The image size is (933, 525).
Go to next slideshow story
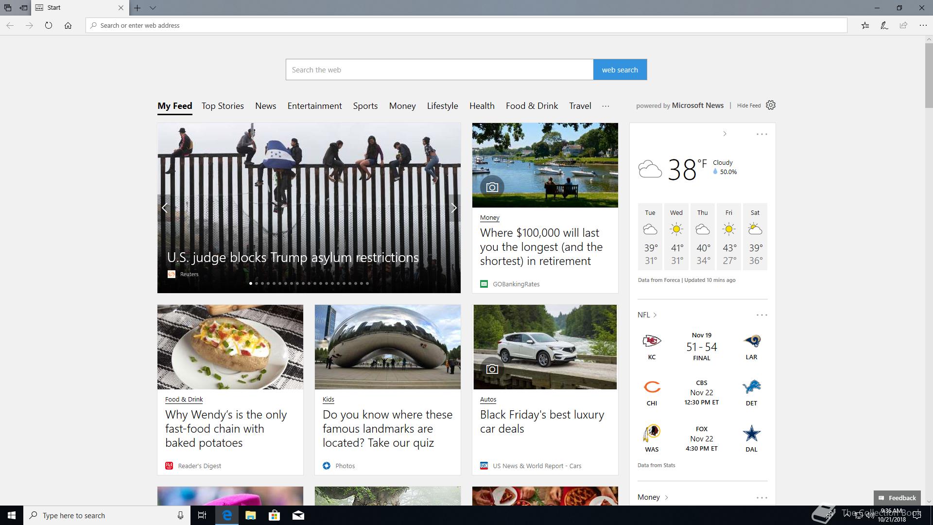point(454,208)
